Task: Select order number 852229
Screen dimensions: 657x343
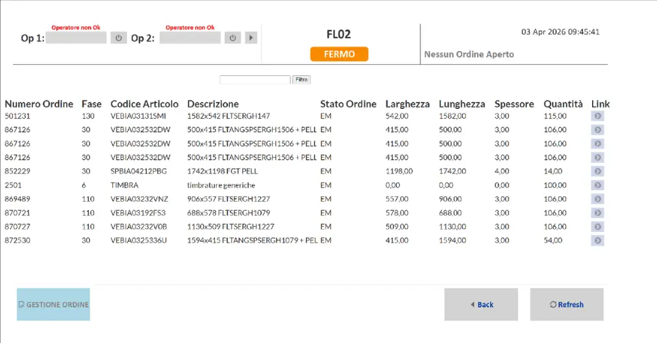Action: pyautogui.click(x=17, y=171)
